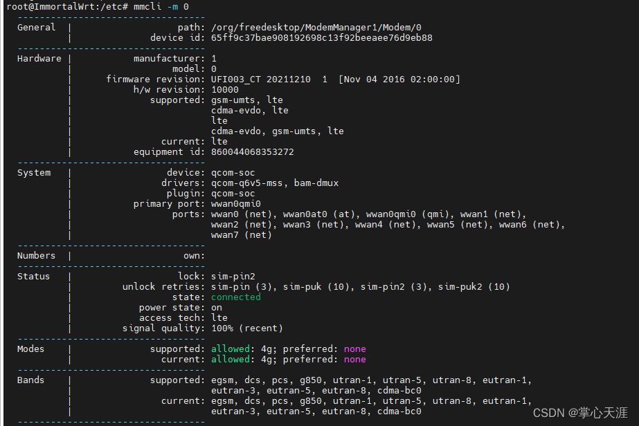The height and width of the screenshot is (426, 639).
Task: Click the qcom-soc device value
Action: 233,172
